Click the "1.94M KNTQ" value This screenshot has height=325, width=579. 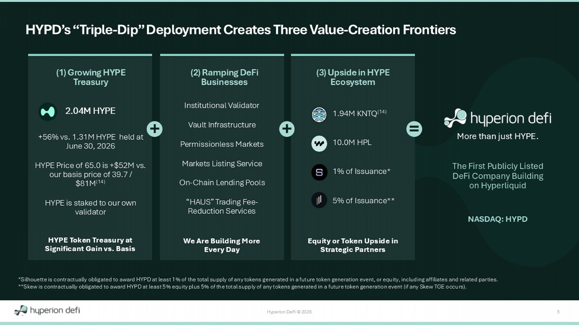[359, 113]
